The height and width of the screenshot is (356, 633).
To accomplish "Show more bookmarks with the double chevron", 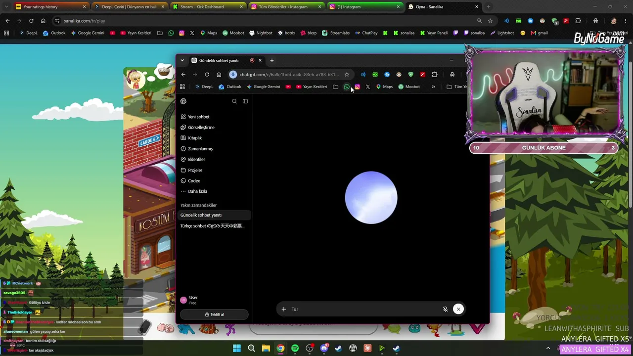I will point(433,87).
